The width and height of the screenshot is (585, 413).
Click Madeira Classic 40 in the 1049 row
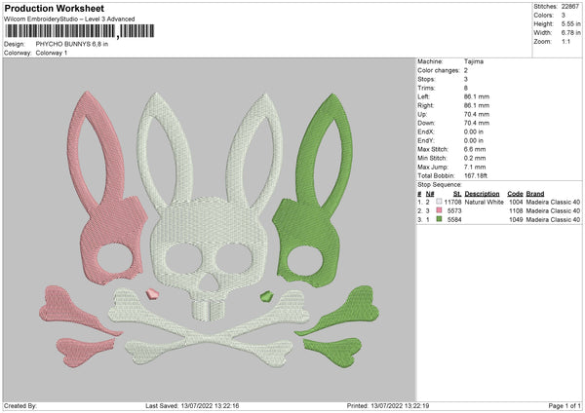(x=553, y=220)
